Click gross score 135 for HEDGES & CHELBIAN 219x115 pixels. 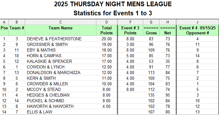pyautogui.click(x=151, y=95)
